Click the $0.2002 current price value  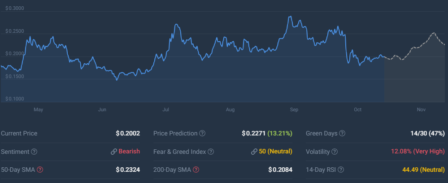click(x=128, y=134)
